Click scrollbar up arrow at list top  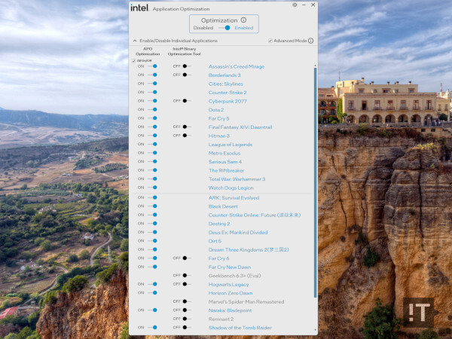click(x=315, y=66)
